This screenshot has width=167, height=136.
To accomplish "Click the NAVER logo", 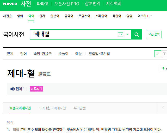I will (10, 4).
